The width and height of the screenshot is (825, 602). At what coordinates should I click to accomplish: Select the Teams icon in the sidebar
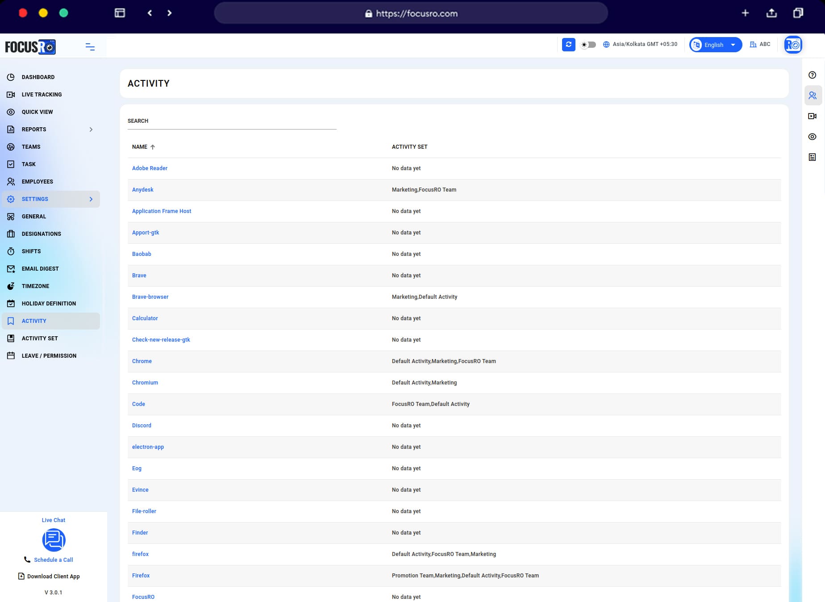coord(11,146)
